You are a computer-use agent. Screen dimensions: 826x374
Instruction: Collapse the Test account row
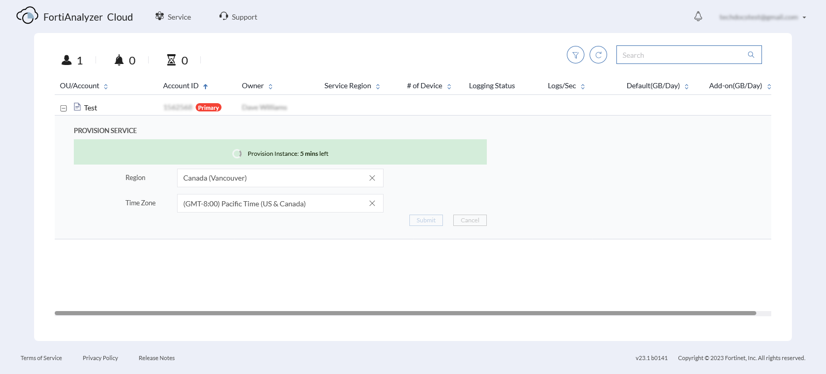pos(63,108)
